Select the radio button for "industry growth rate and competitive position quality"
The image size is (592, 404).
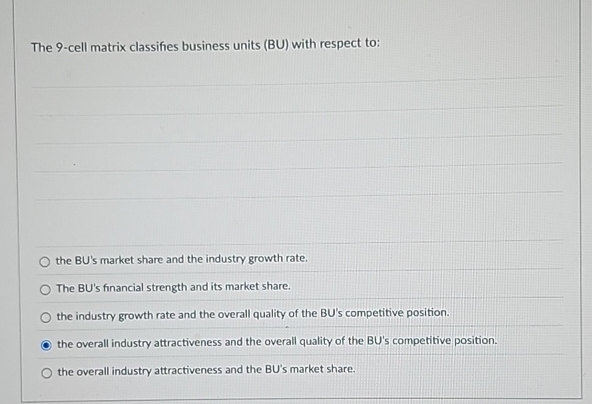45,317
